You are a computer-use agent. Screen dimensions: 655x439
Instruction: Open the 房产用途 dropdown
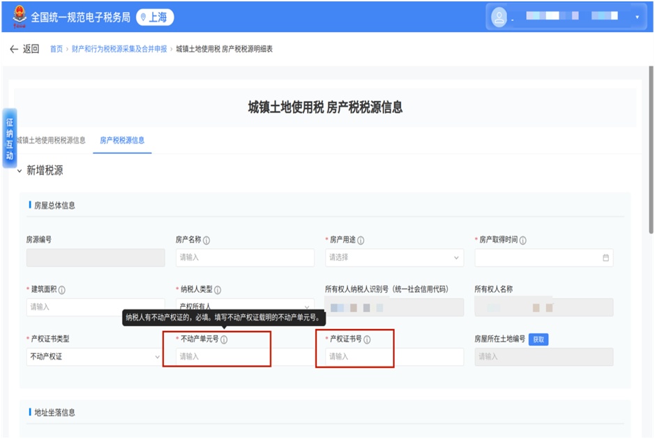[x=394, y=258]
